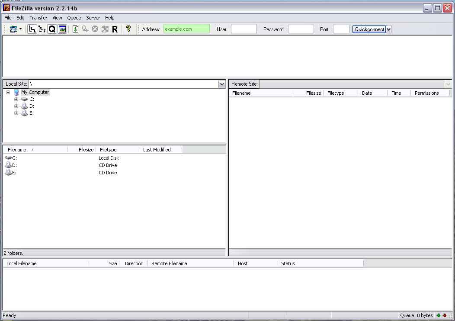Click the yellow question mark Help icon
This screenshot has height=321, width=455.
pos(128,29)
